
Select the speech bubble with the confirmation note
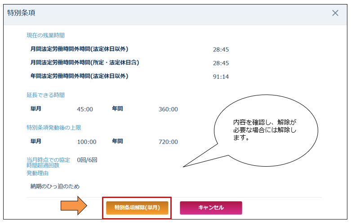click(266, 130)
